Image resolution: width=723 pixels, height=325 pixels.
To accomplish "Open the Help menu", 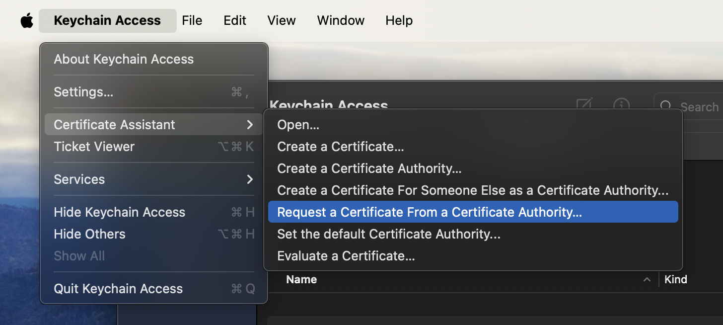I will (x=399, y=21).
